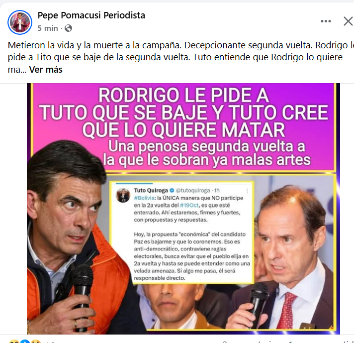Open the Pepe Pomacusi Periodista page link
This screenshot has width=354, height=343.
point(91,15)
